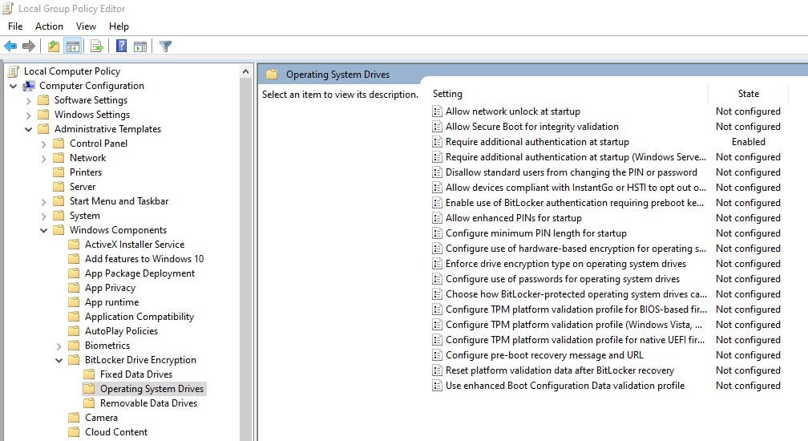
Task: Open the View menu
Action: (x=86, y=26)
